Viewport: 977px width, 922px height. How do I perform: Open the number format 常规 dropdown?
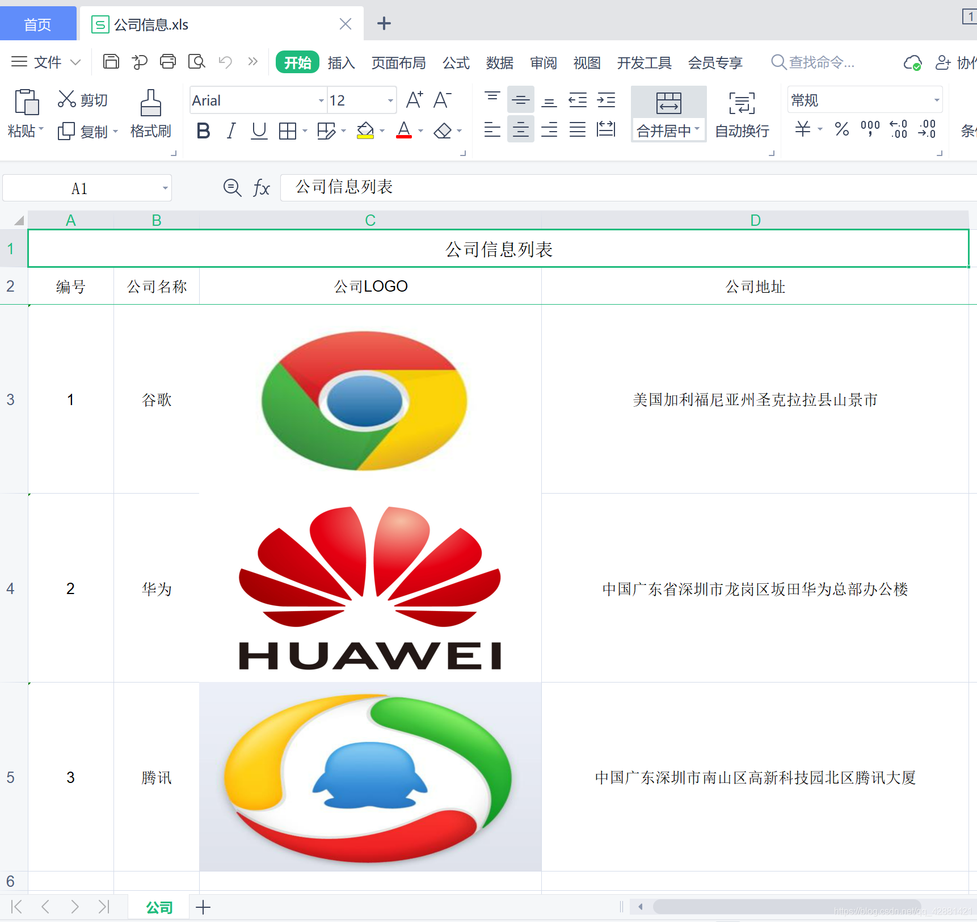pos(936,100)
